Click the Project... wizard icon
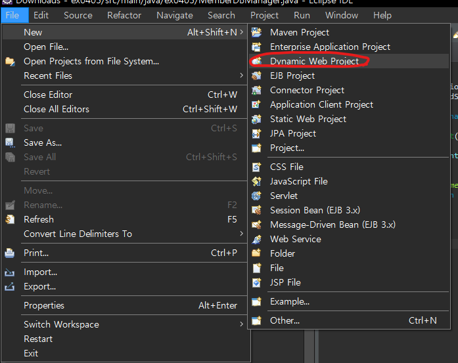The image size is (458, 363). pos(256,148)
